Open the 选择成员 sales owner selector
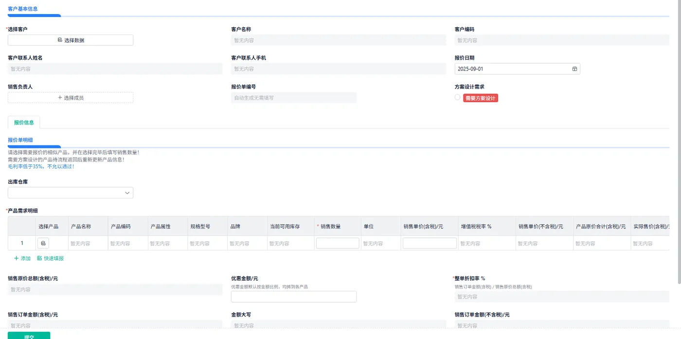 tap(71, 98)
